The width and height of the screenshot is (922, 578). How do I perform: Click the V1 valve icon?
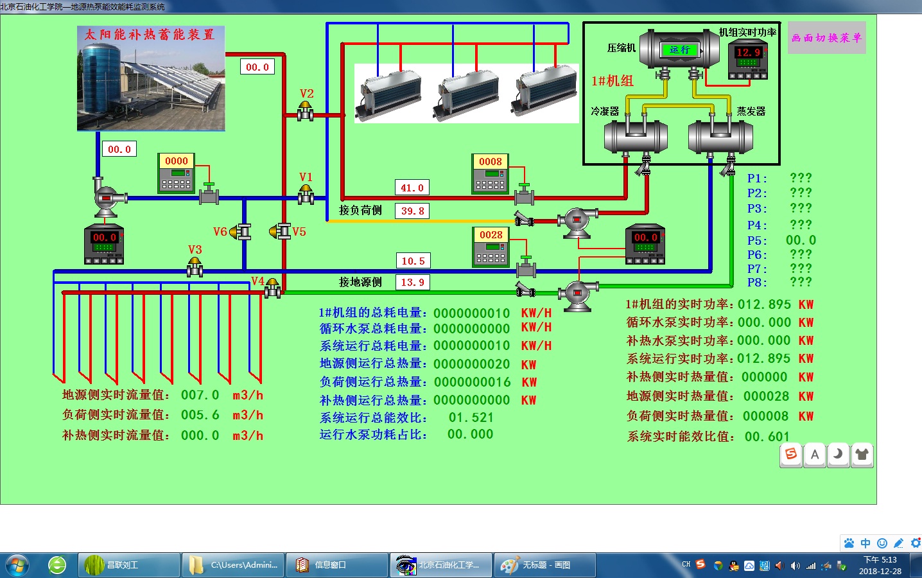(306, 195)
